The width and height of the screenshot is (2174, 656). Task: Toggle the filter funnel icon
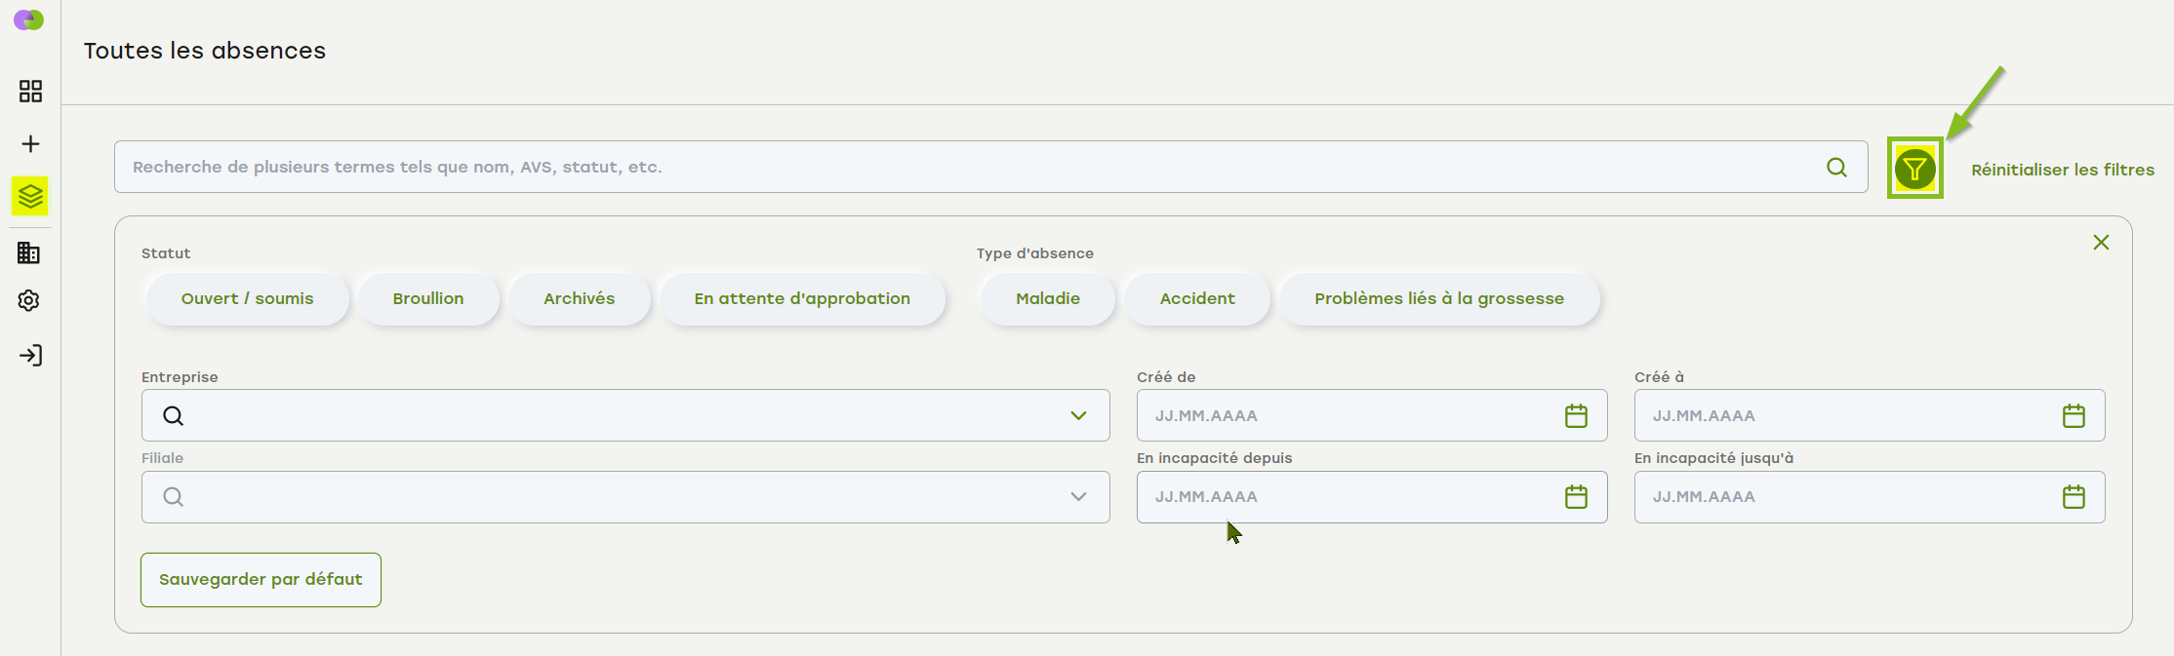click(x=1914, y=169)
